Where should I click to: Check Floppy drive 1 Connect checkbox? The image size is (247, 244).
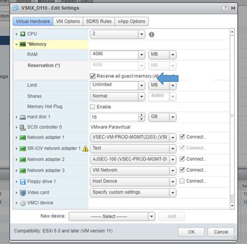[x=182, y=181]
